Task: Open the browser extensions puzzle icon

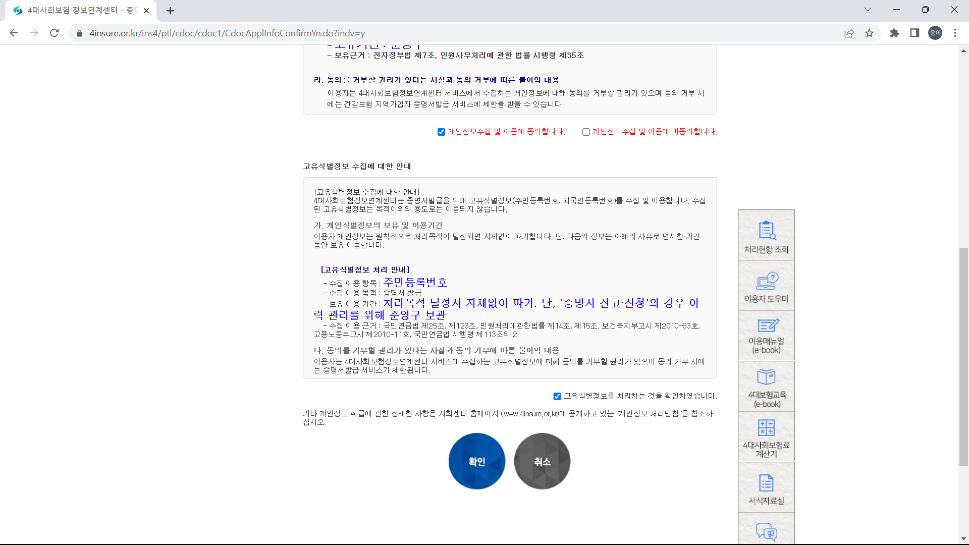Action: tap(894, 33)
